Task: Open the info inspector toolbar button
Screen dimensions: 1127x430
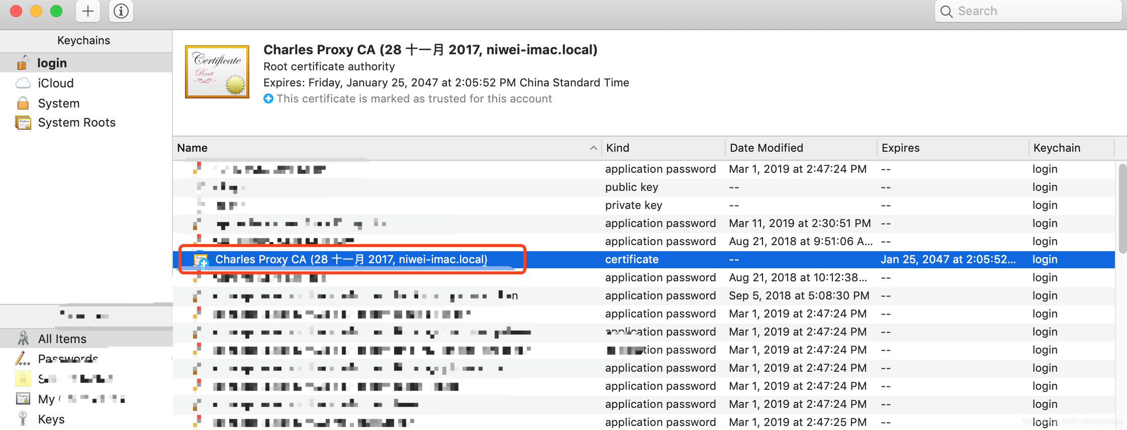Action: coord(121,11)
